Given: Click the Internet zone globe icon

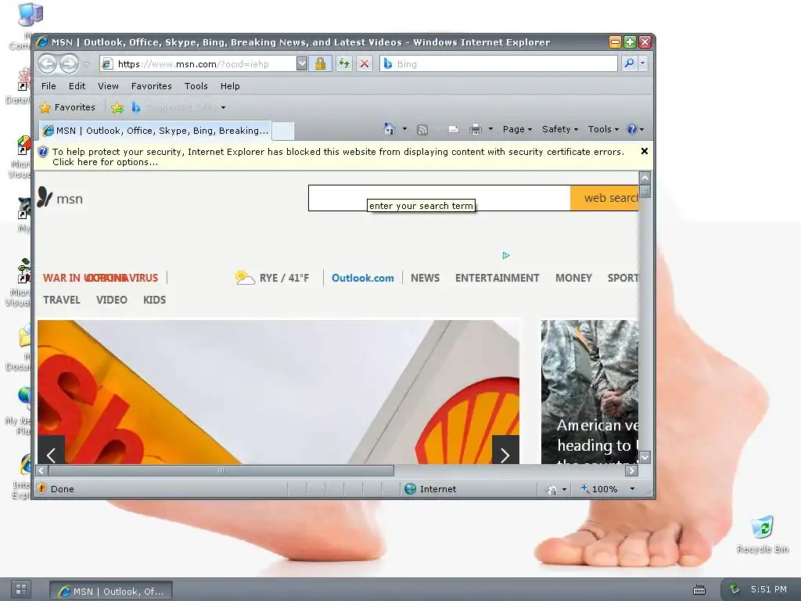Looking at the screenshot, I should (410, 488).
